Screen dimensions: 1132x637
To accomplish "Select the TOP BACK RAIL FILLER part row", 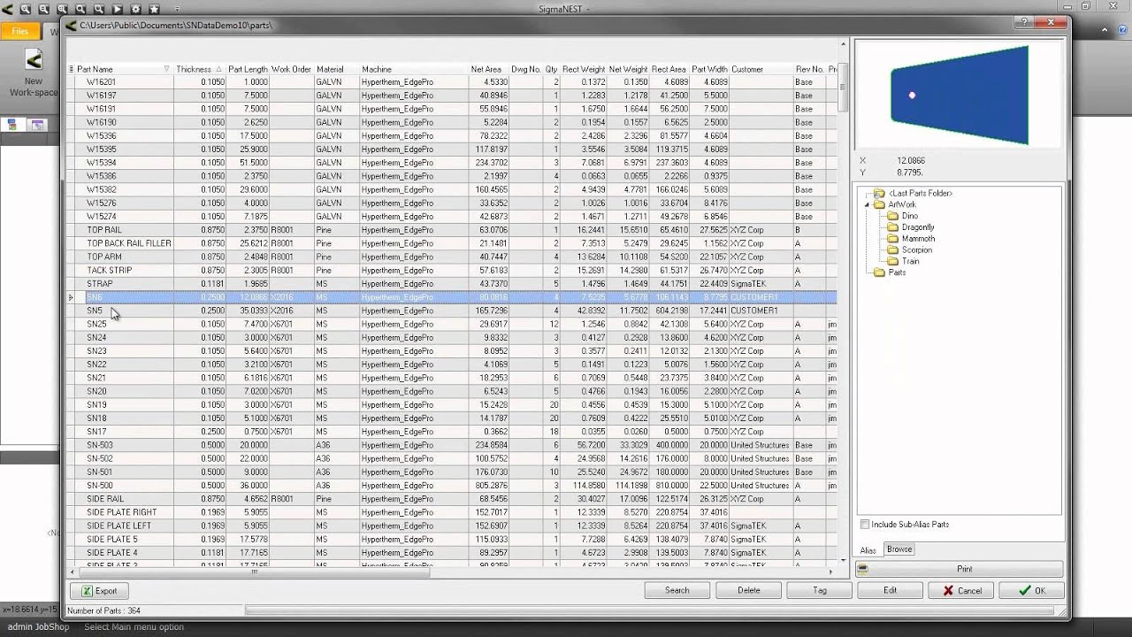I will tap(451, 243).
